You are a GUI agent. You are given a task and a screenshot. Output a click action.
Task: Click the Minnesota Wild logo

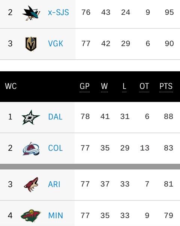[x=31, y=216]
